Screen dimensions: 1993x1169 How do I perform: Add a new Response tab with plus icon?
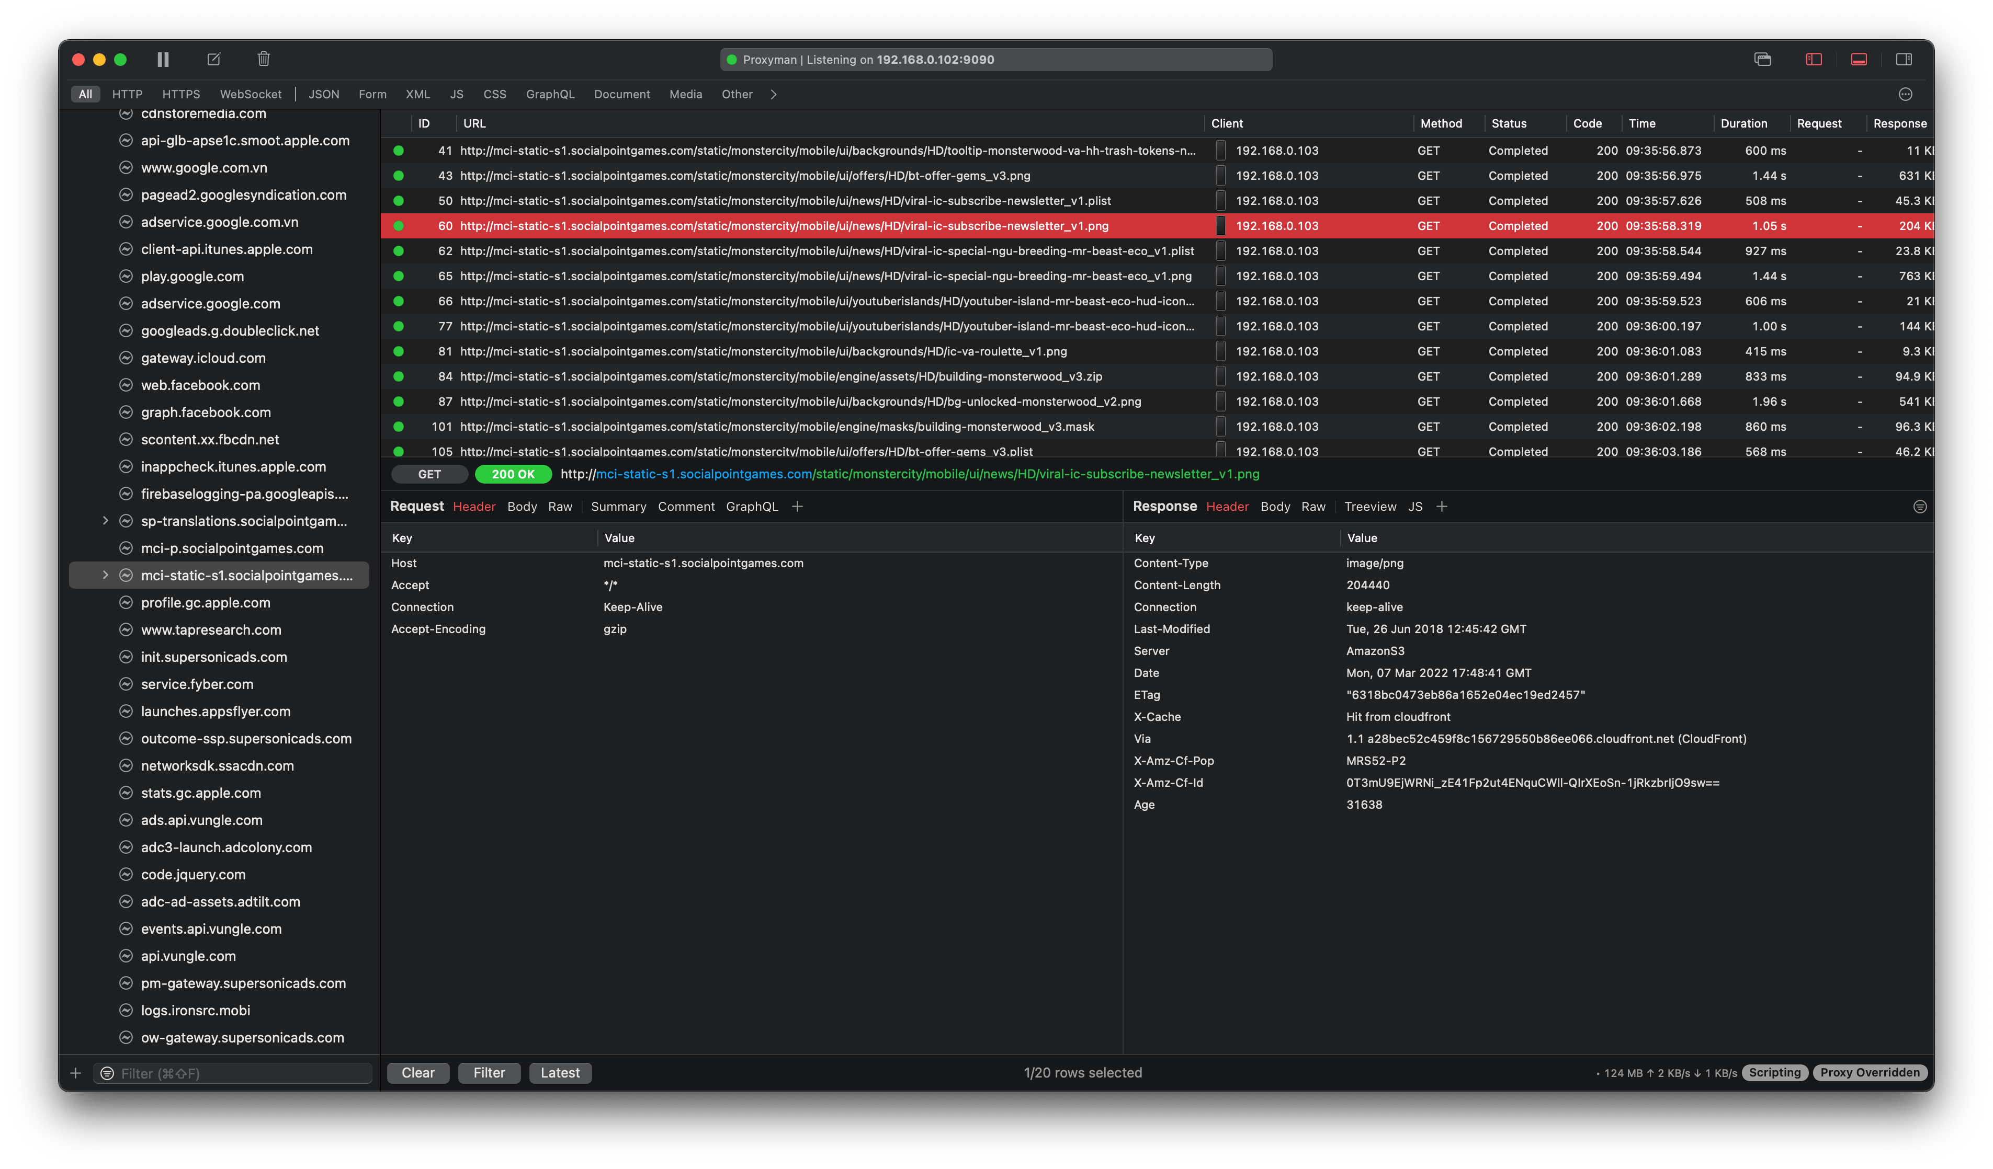(x=1442, y=507)
